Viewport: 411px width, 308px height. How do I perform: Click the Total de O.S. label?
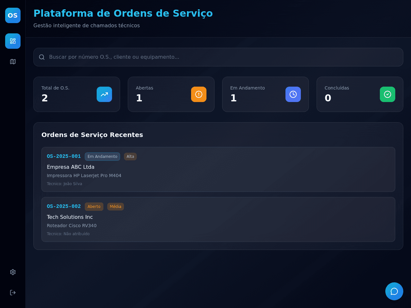[x=55, y=88]
